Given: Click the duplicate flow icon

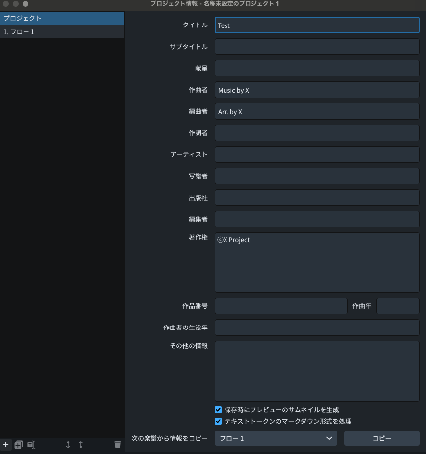Looking at the screenshot, I should pyautogui.click(x=18, y=445).
